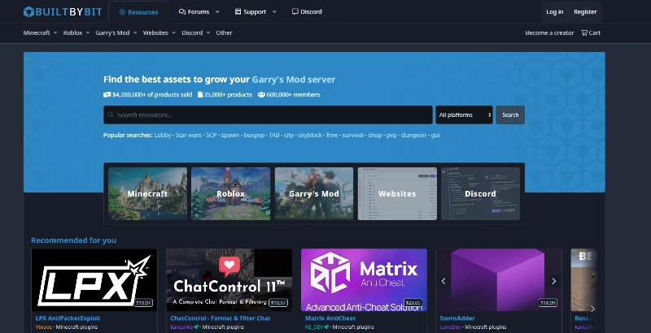Open the Garry's Mod category menu
651x333 pixels.
point(112,32)
